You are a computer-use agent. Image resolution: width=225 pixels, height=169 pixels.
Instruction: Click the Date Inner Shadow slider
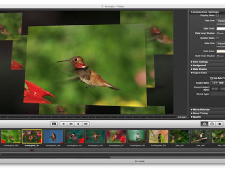coord(220,33)
